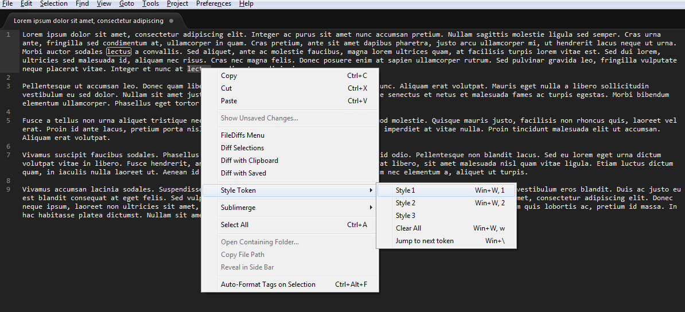Click line number 2 in gutter
This screenshot has width=685, height=312.
click(8, 77)
